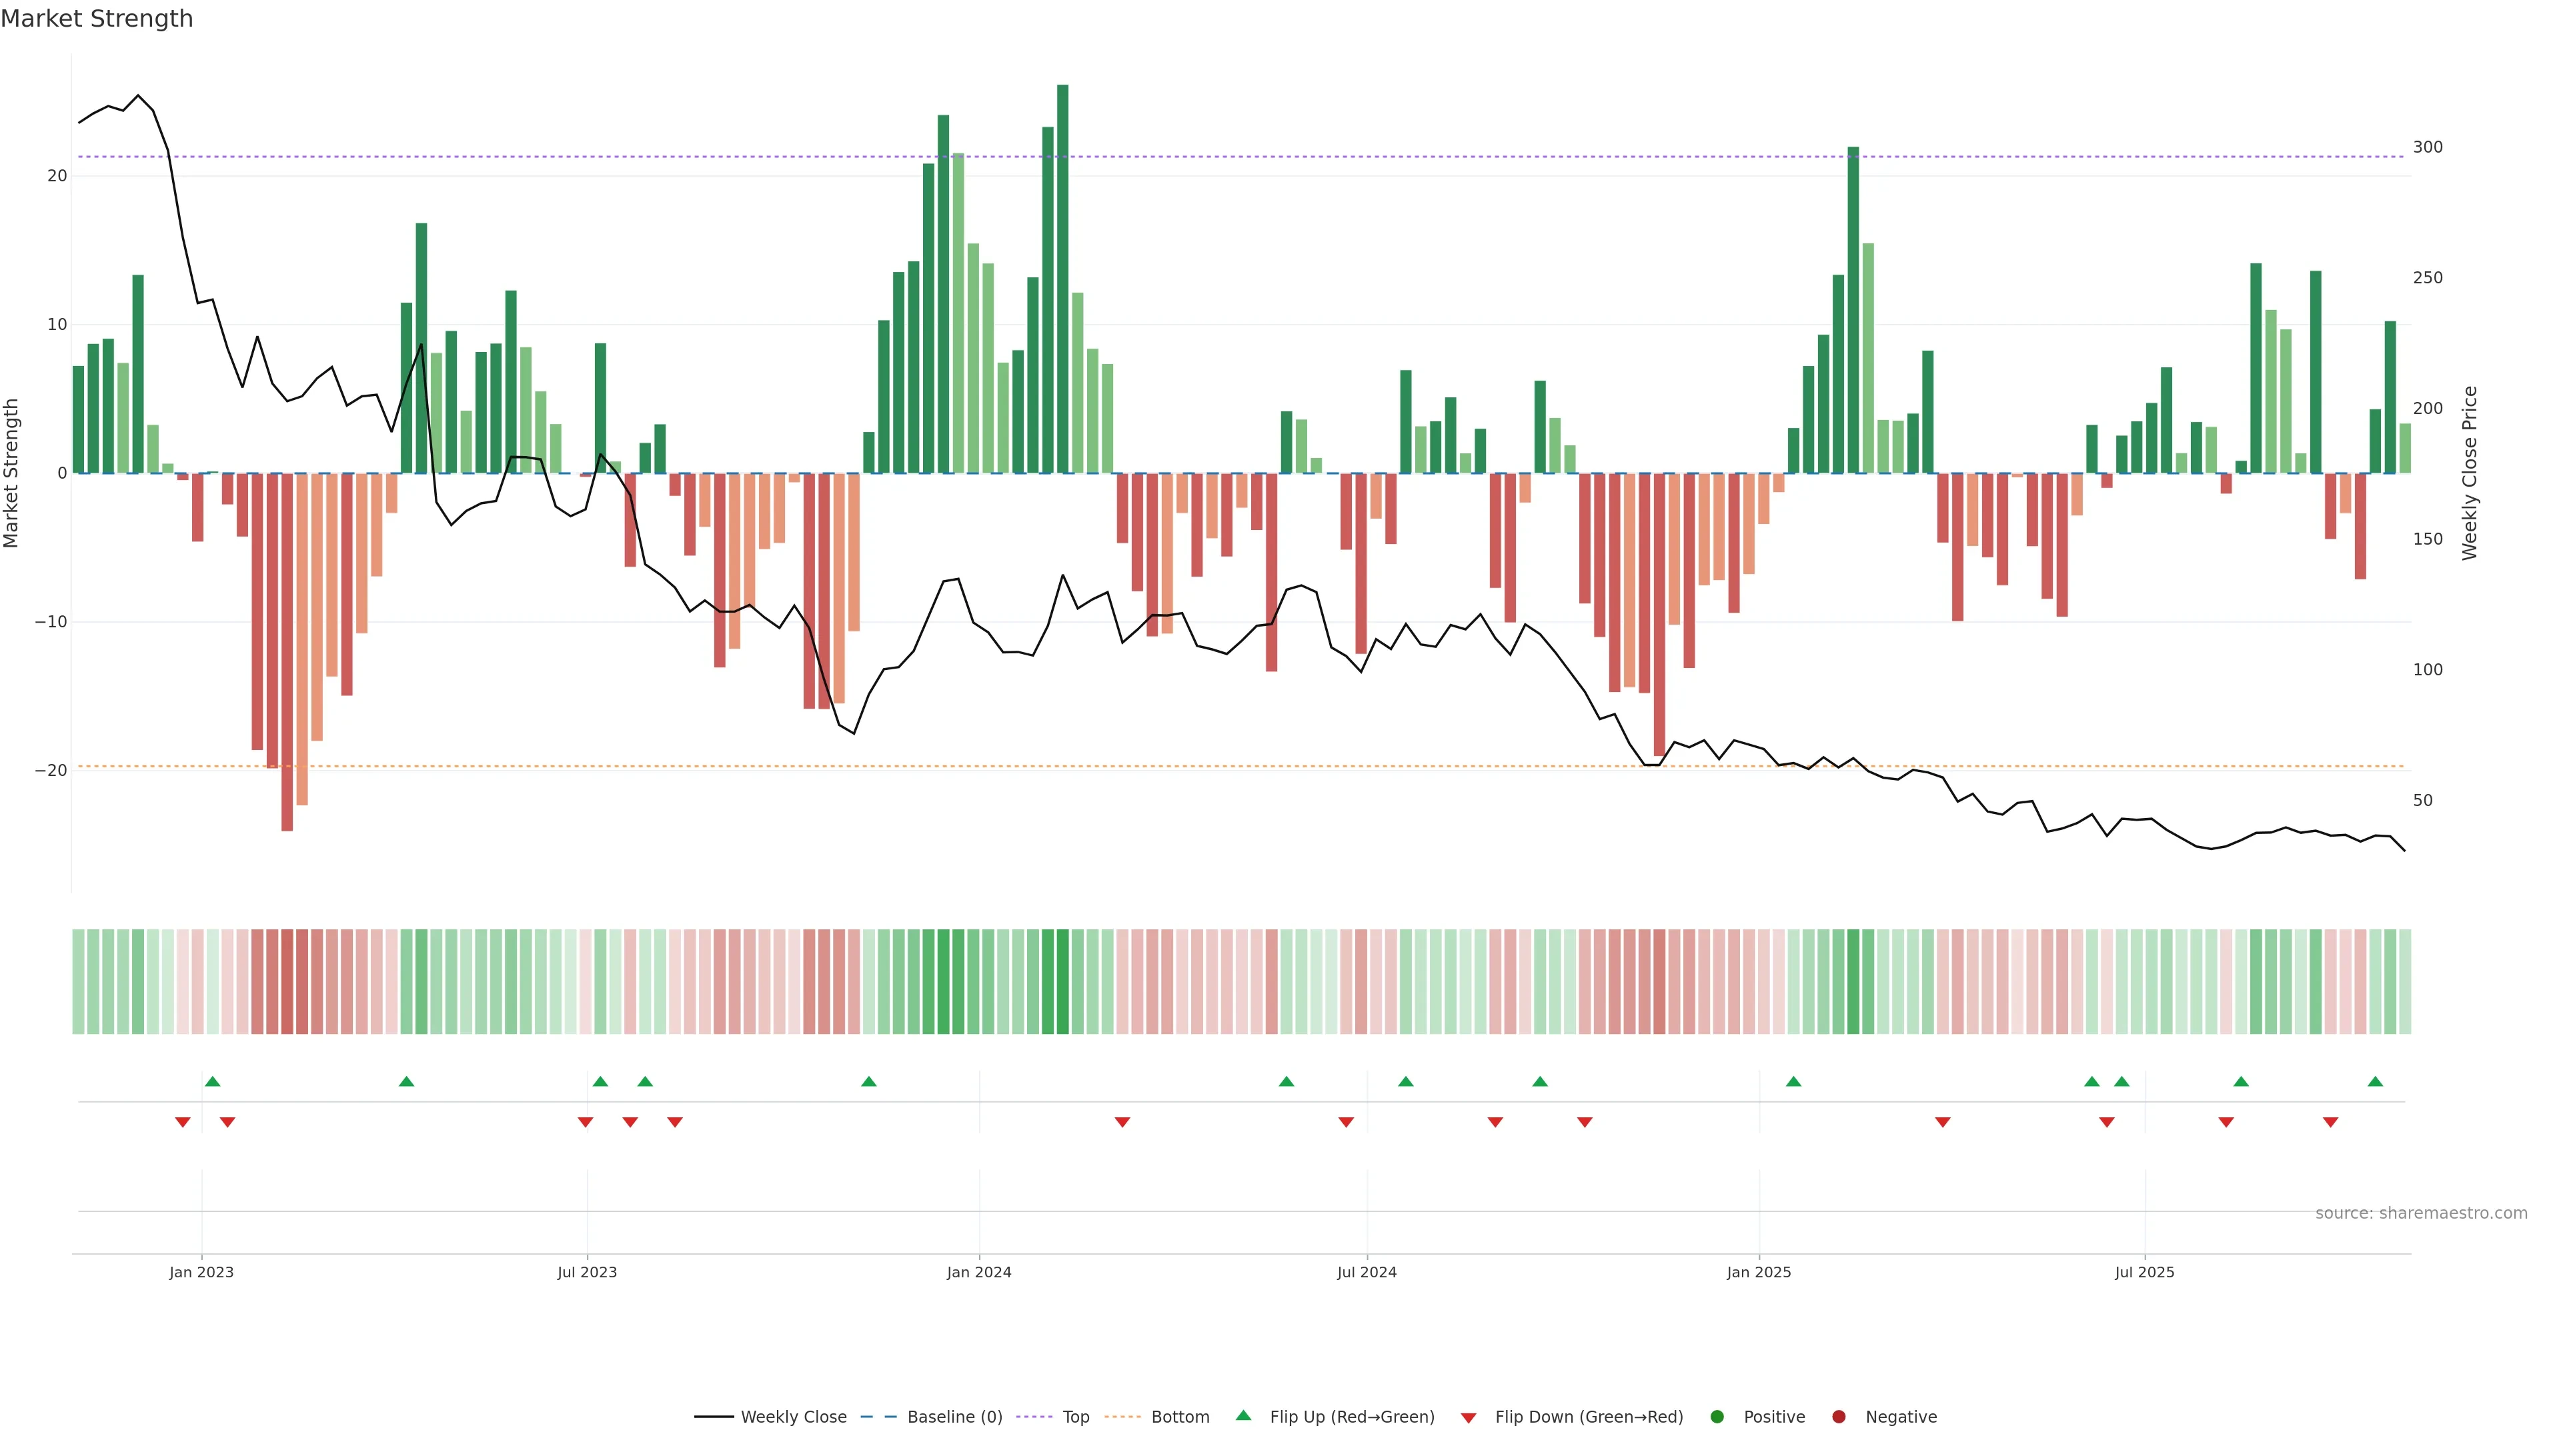
Task: Click the green Flip Up triangle legend icon
Action: click(x=1242, y=1415)
